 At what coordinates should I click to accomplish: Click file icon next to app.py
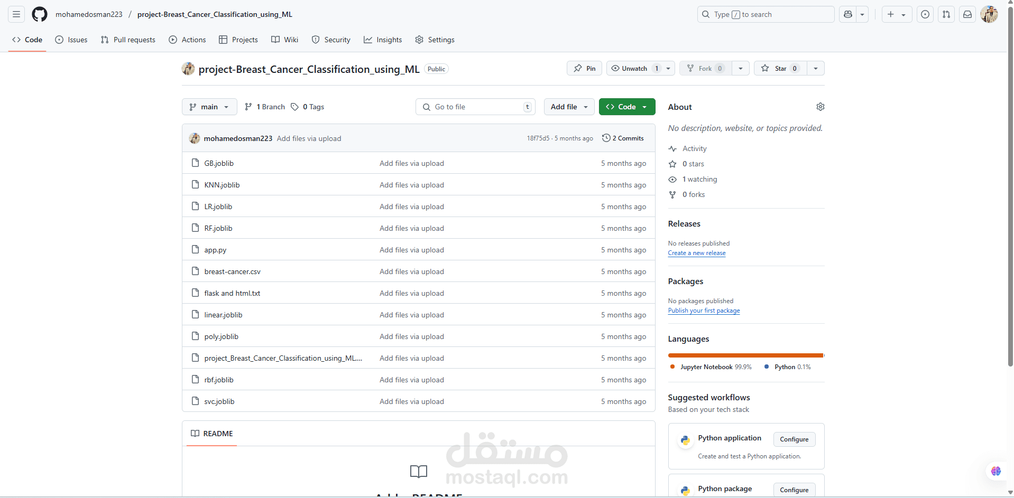tap(196, 249)
